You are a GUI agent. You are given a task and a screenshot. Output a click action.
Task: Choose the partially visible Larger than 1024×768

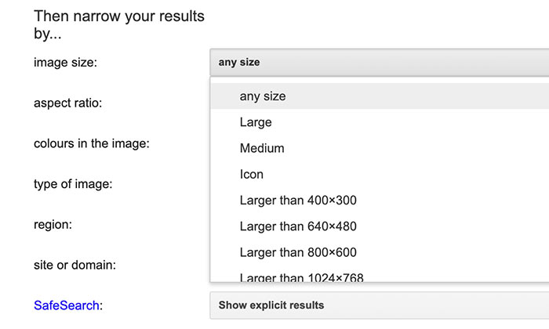[x=301, y=276]
